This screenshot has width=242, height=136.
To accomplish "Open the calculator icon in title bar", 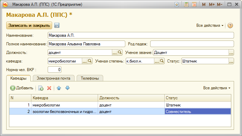I will [186, 4].
